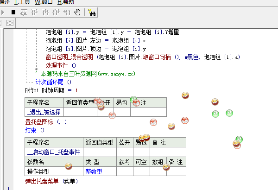This screenshot has height=190, width=278.
Task: Click the step out debug icon
Action: tap(56, 12)
